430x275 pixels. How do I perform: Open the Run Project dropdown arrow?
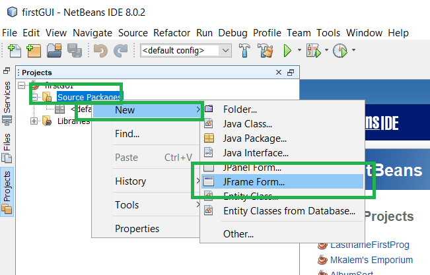point(299,50)
